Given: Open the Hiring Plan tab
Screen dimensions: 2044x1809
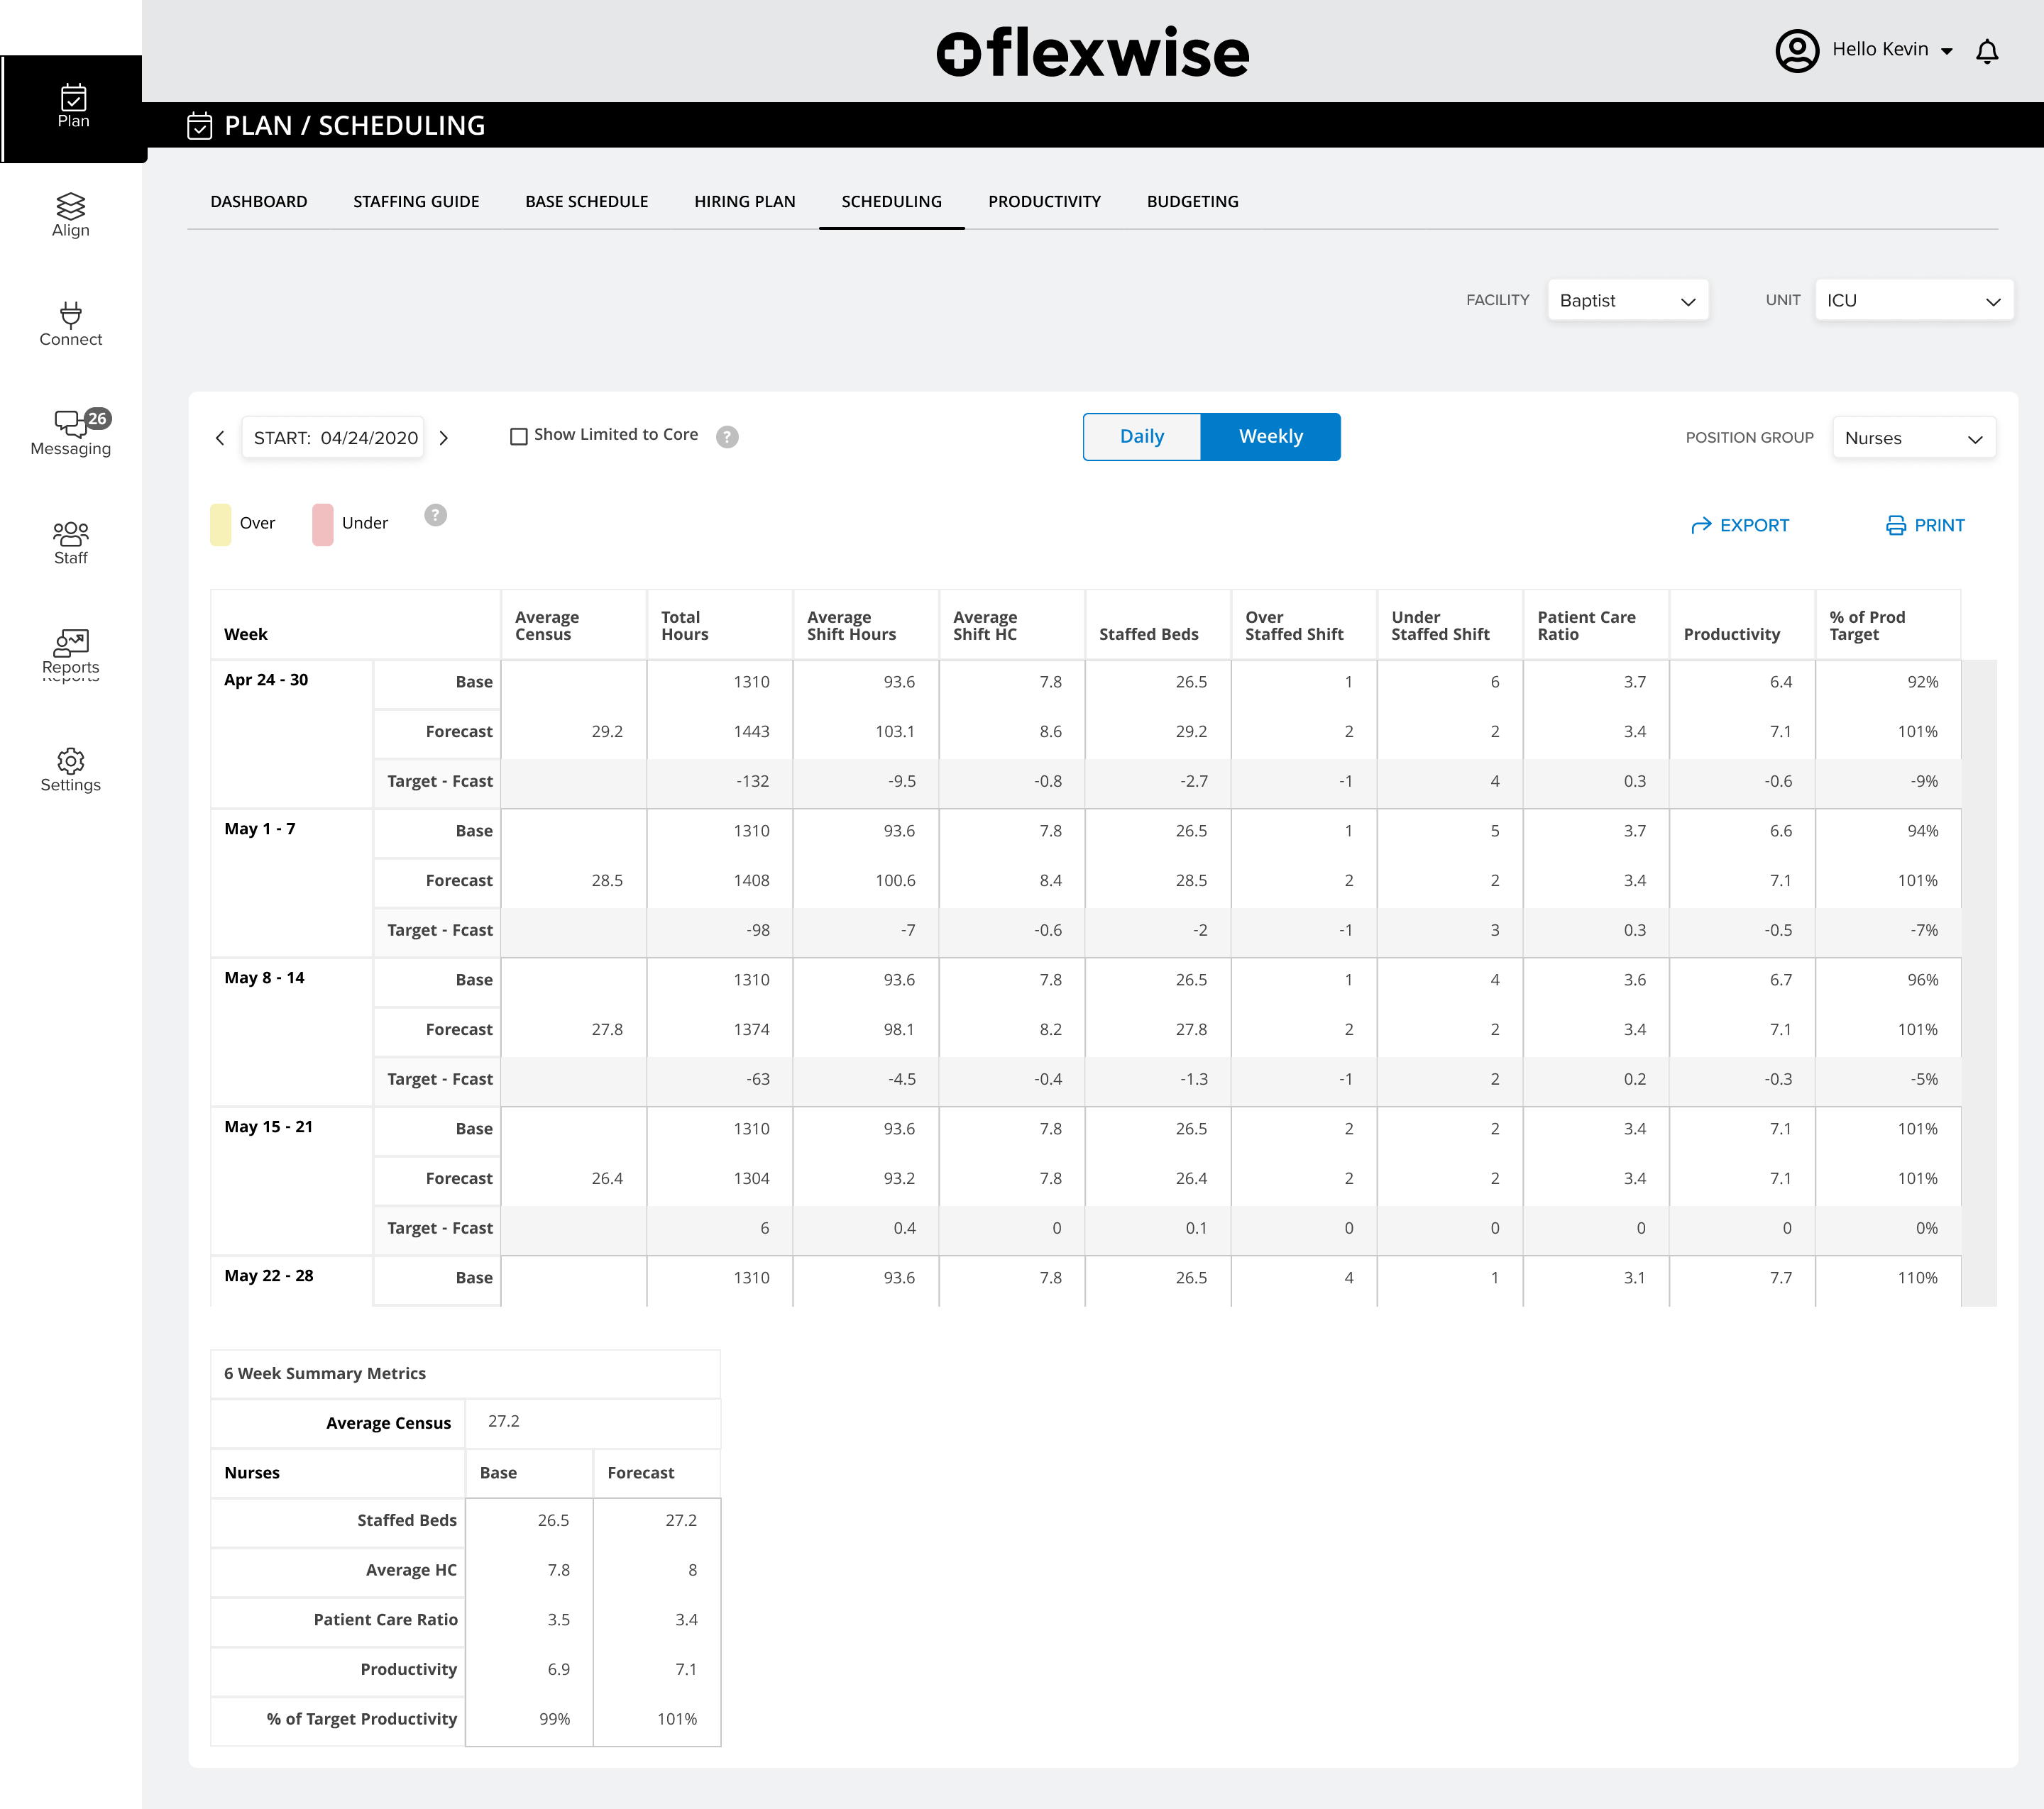Looking at the screenshot, I should click(x=745, y=202).
